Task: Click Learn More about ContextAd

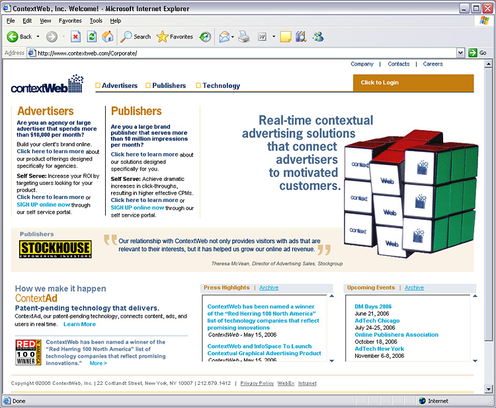Action: (79, 324)
